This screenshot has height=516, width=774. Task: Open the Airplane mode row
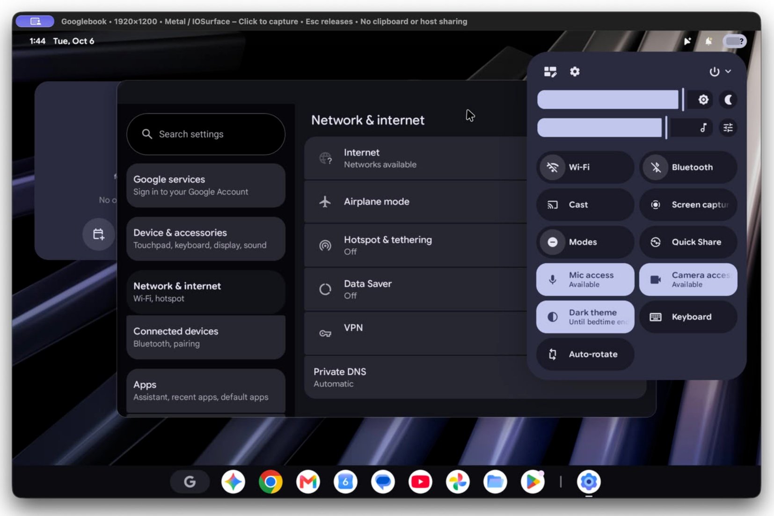pyautogui.click(x=416, y=202)
